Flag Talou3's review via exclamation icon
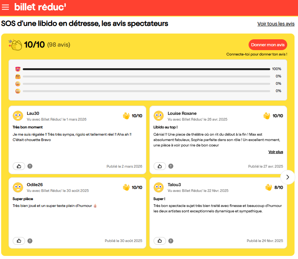The width and height of the screenshot is (298, 259). pyautogui.click(x=171, y=240)
